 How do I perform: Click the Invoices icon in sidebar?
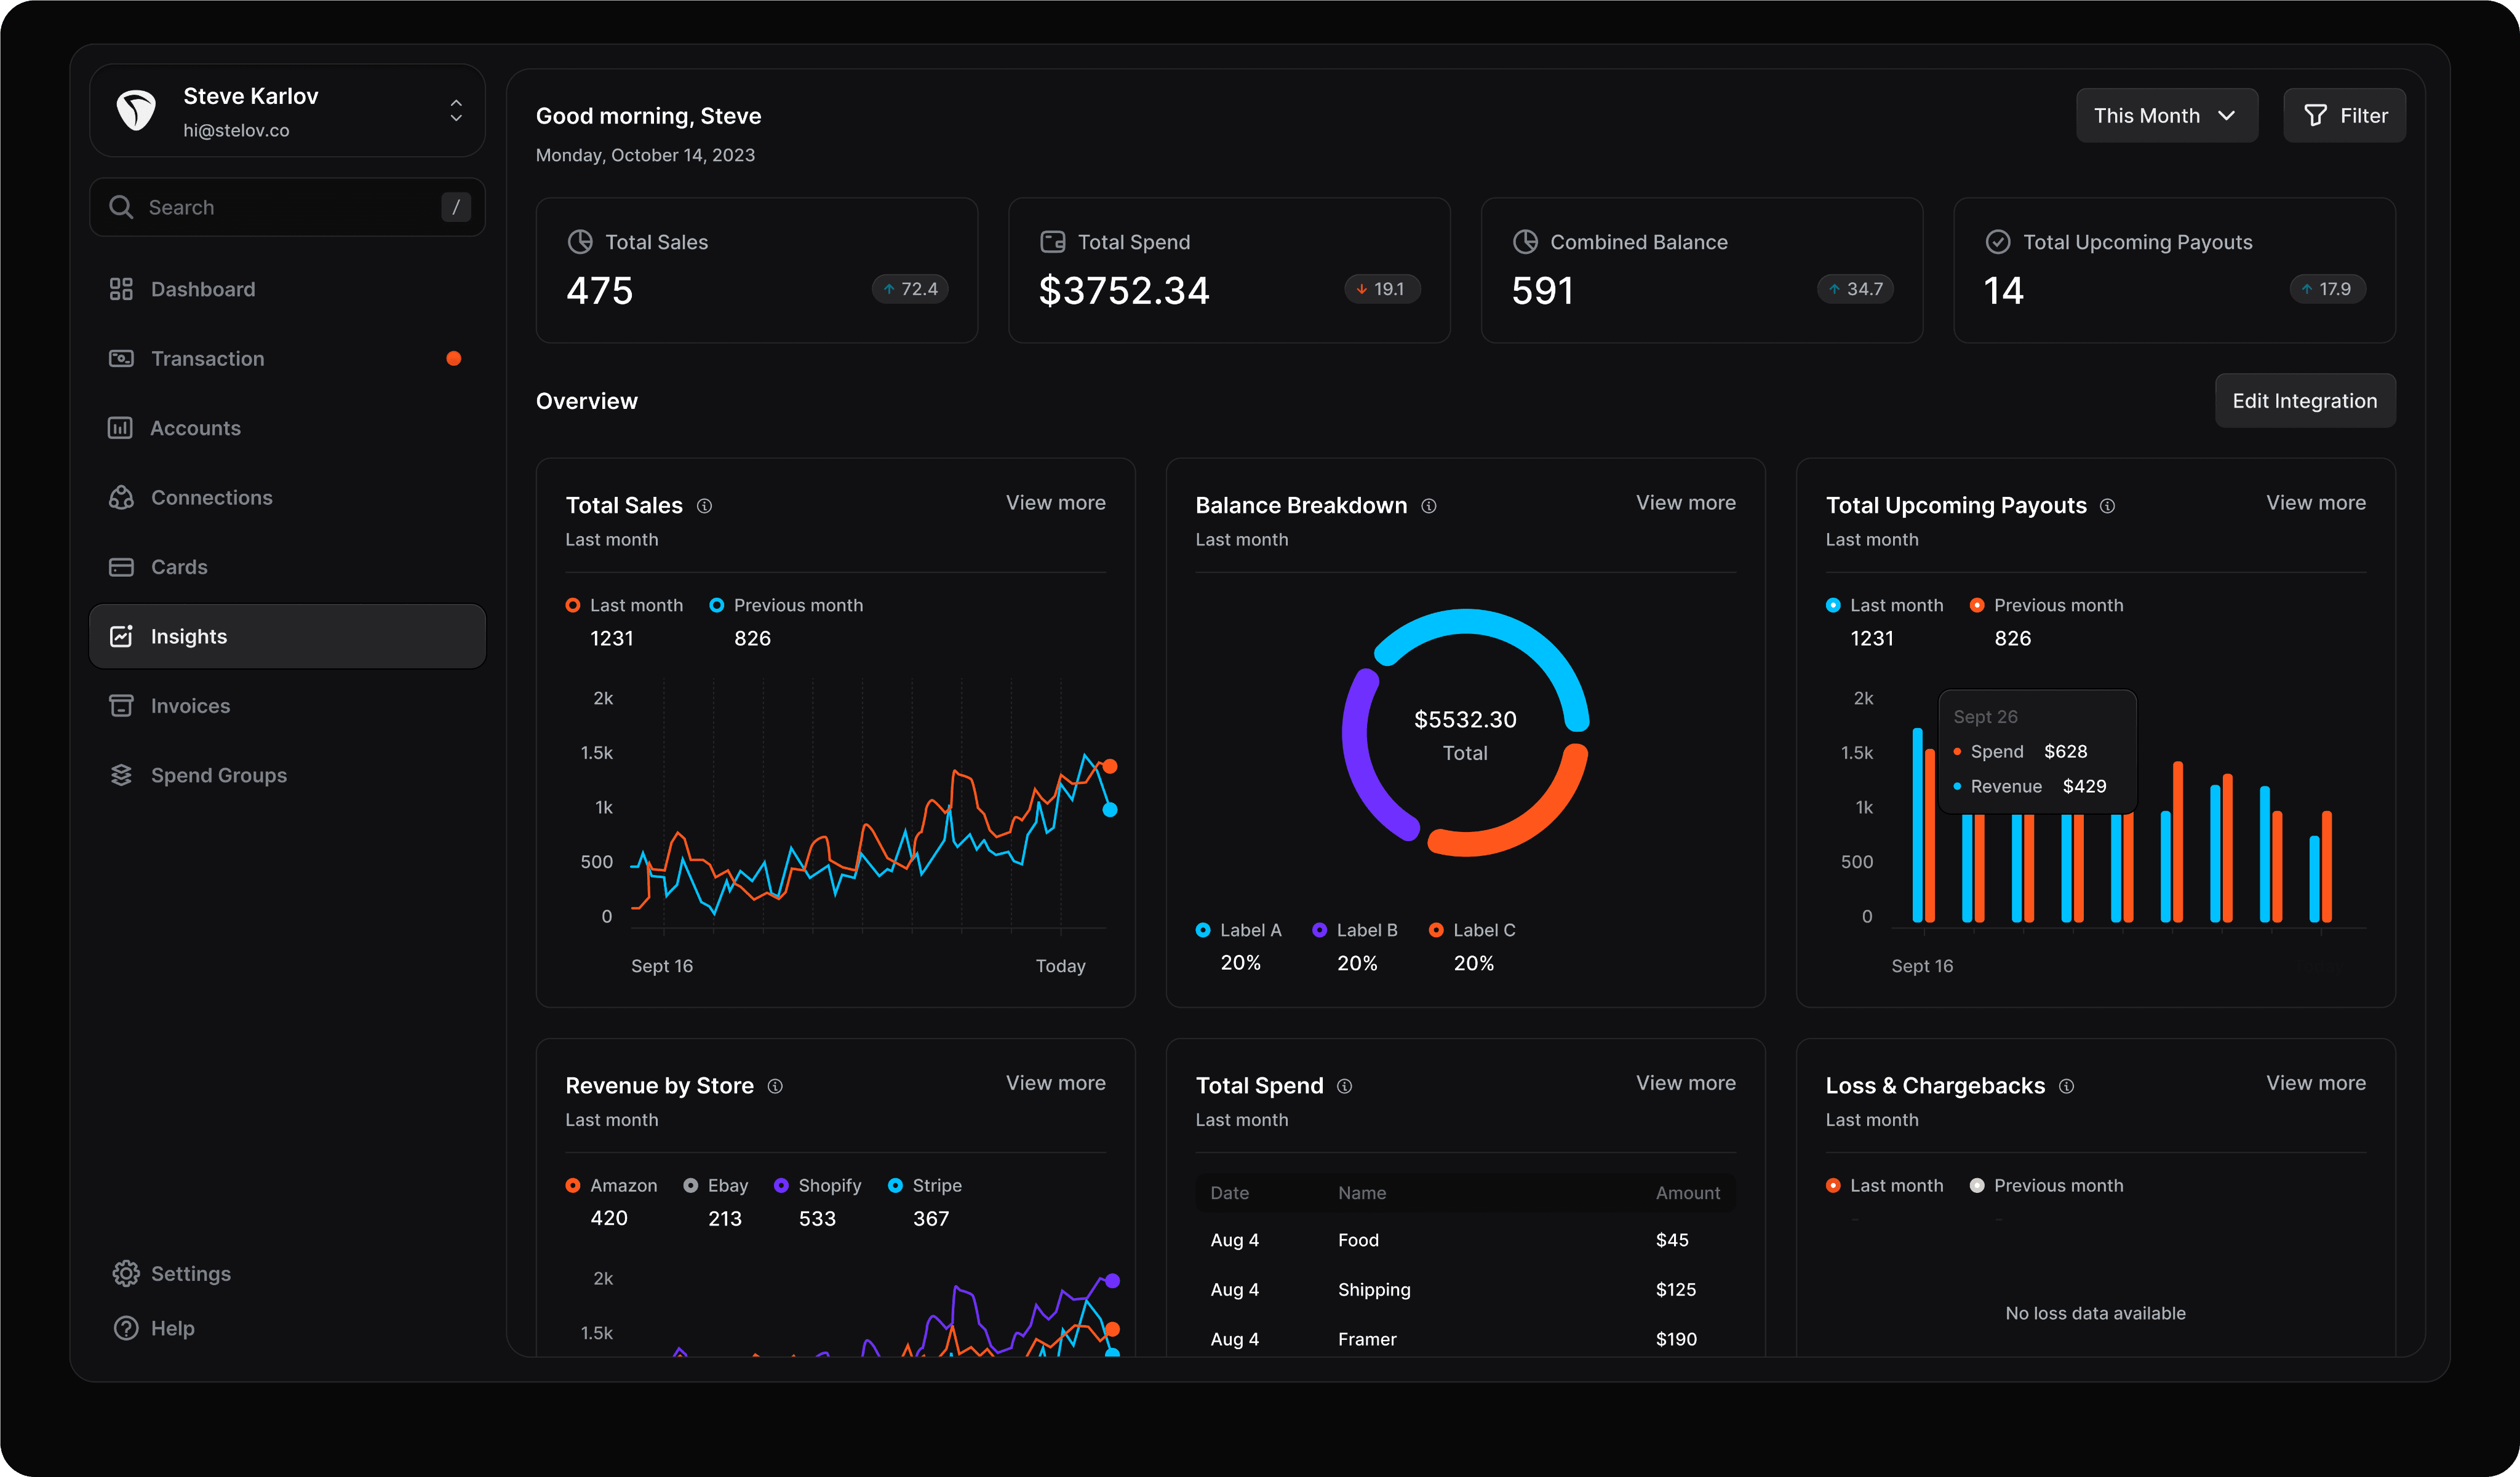tap(121, 705)
